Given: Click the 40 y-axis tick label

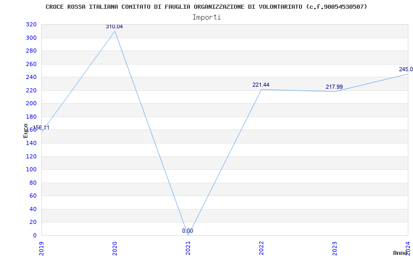Looking at the screenshot, I should pyautogui.click(x=33, y=209).
